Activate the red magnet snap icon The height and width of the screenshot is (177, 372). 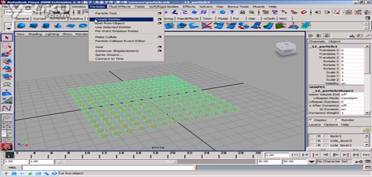coord(304,12)
